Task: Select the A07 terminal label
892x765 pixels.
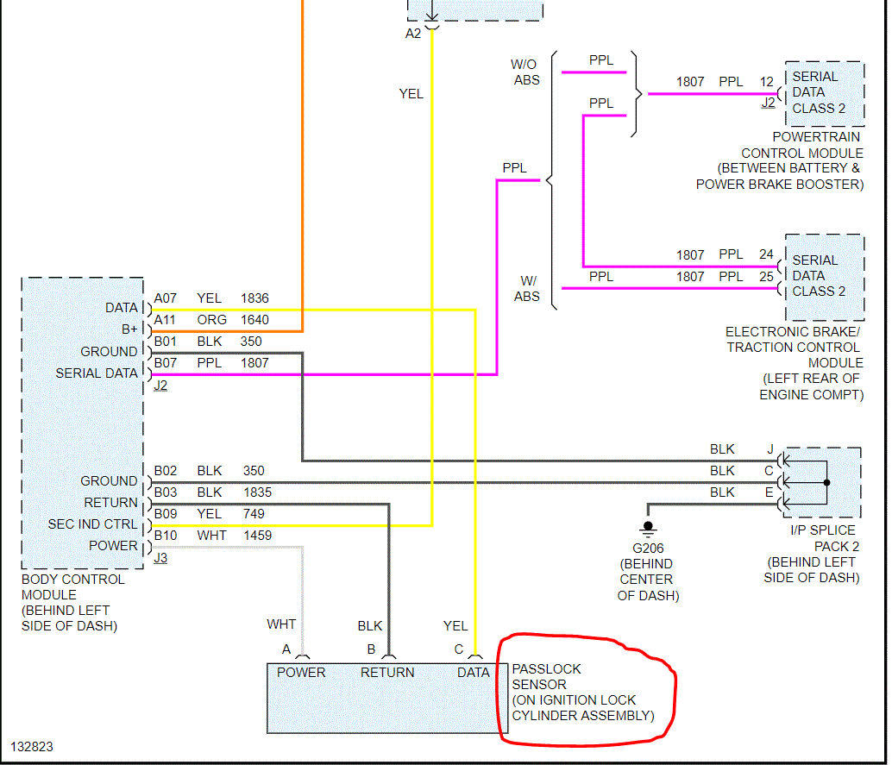Action: point(165,298)
